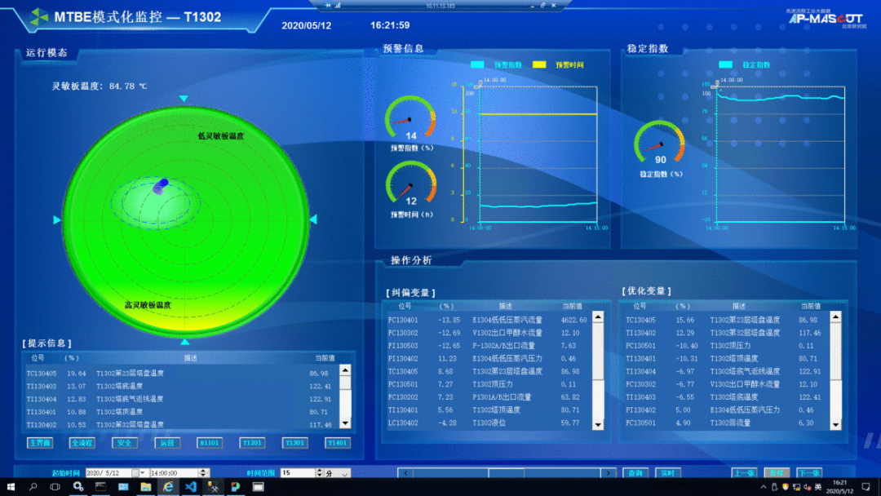Open File Explorer in the taskbar

(x=146, y=487)
